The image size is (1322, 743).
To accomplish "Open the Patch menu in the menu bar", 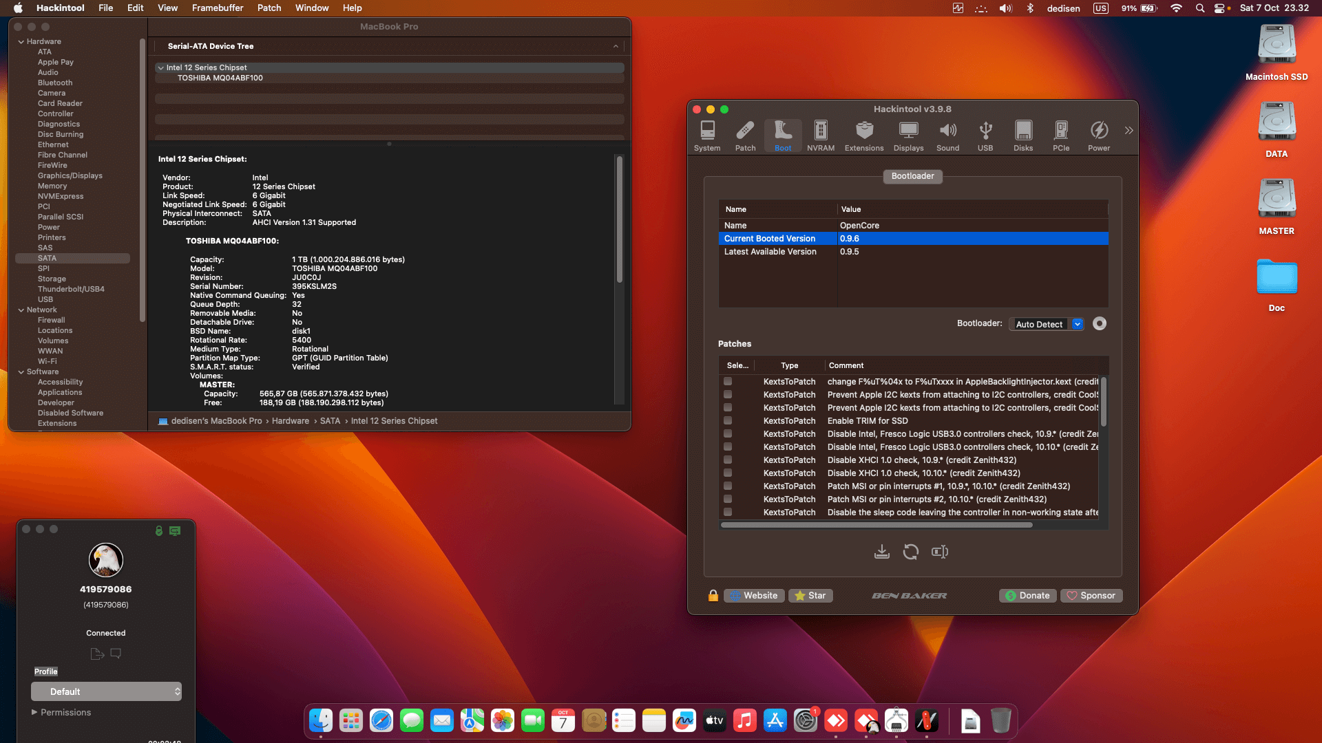I will pos(269,8).
